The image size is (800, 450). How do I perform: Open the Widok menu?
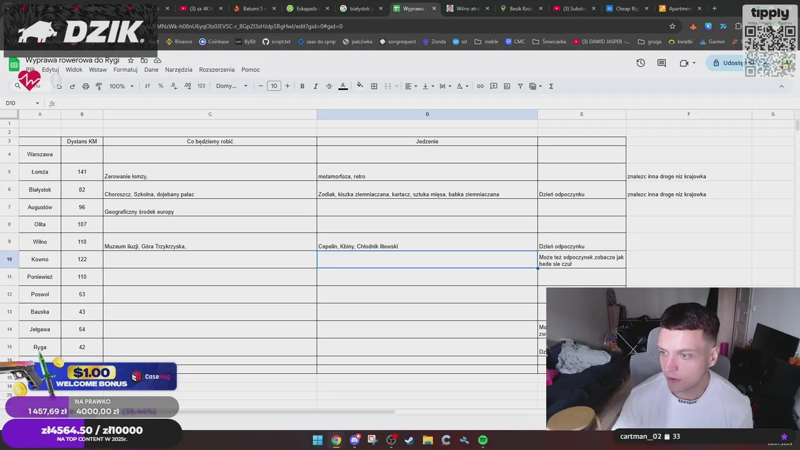[x=74, y=69]
